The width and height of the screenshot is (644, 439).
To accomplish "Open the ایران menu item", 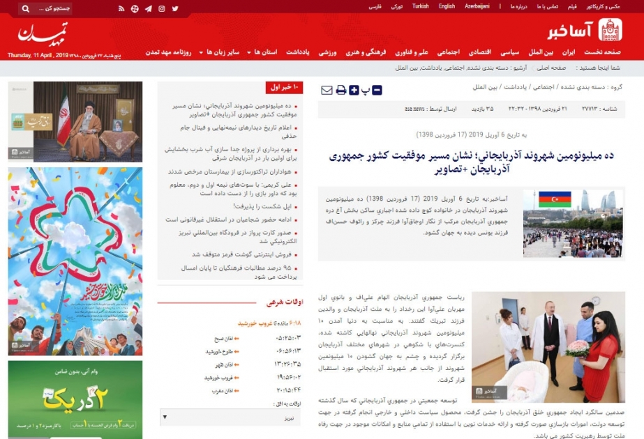I will pyautogui.click(x=569, y=52).
